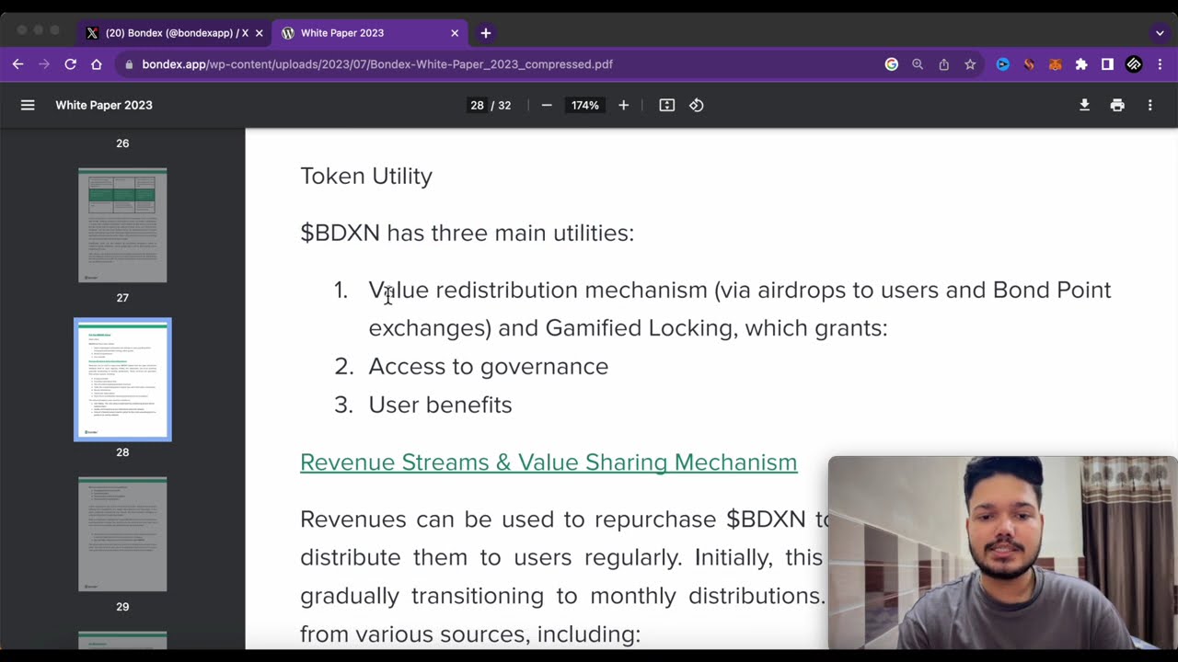Open the orange S-shaped extension
Viewport: 1178px width, 662px height.
tap(1029, 64)
